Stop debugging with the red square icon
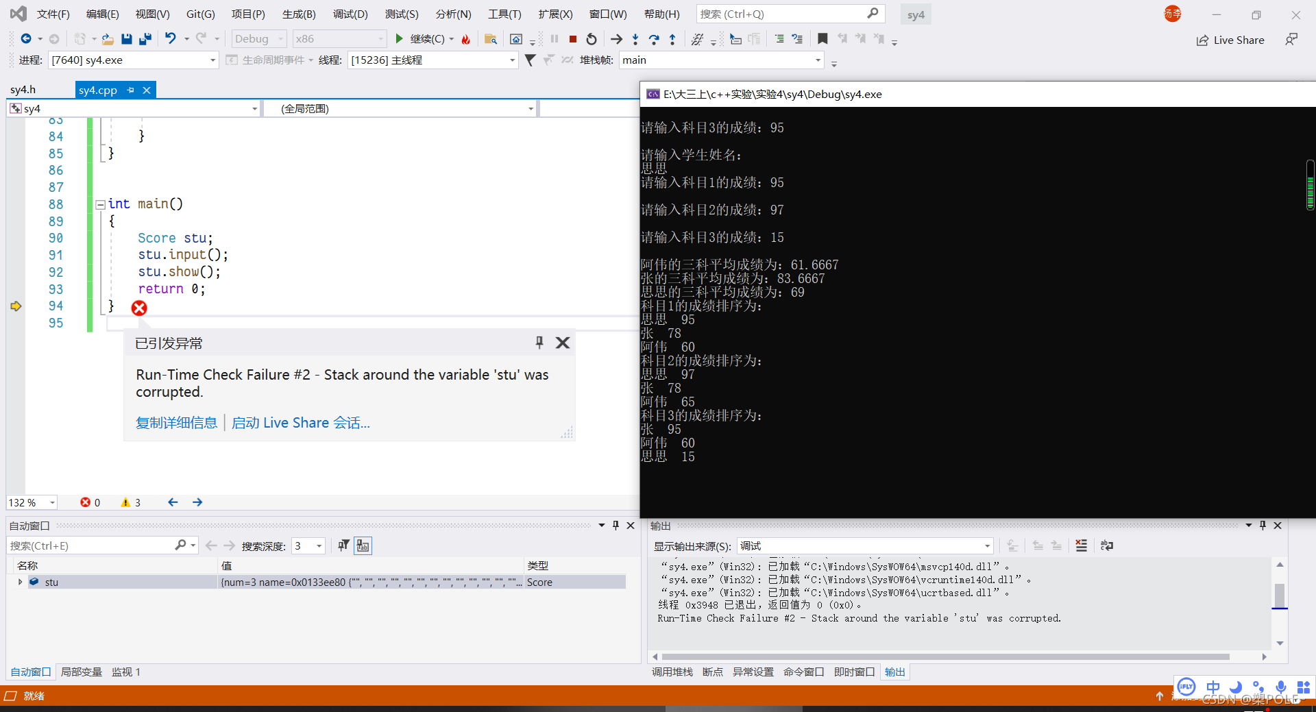1316x712 pixels. pos(573,39)
